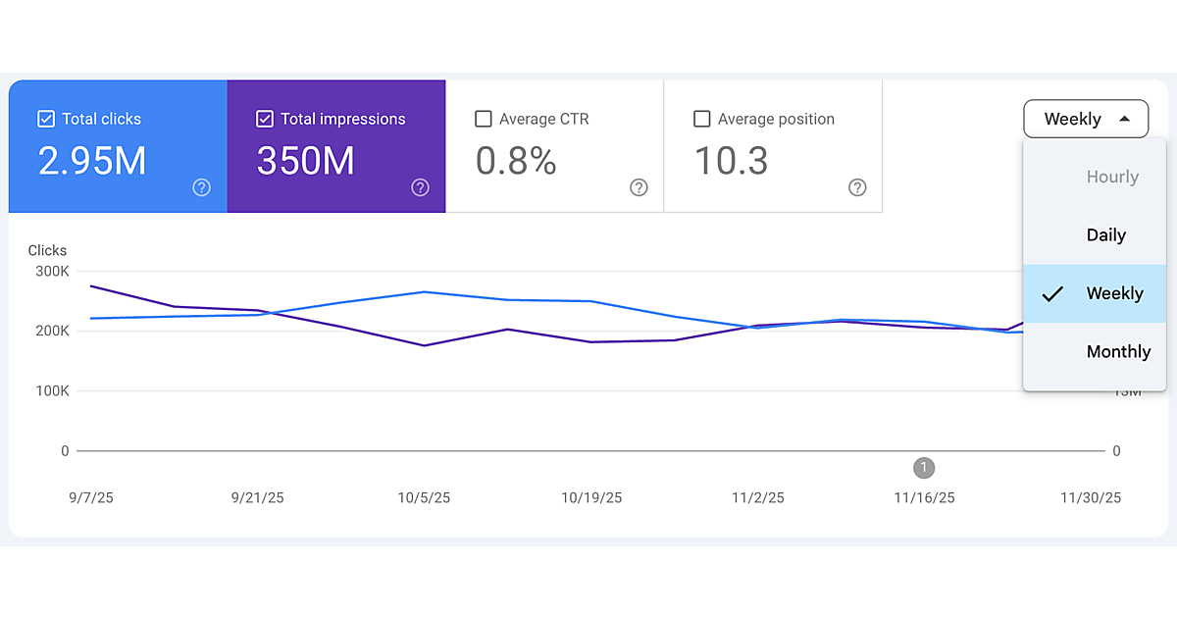This screenshot has height=618, width=1177.
Task: Choose the Hourly option in the menu
Action: tap(1112, 178)
